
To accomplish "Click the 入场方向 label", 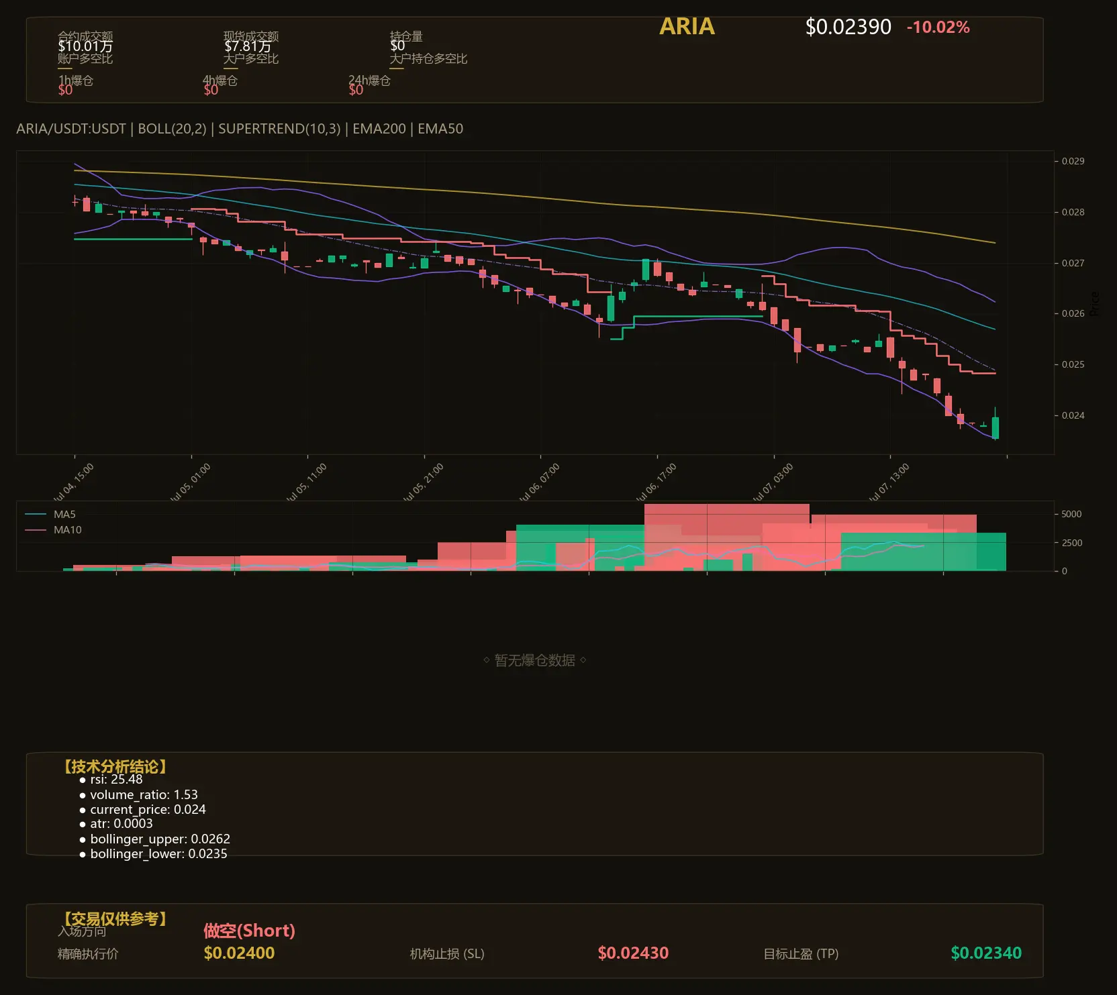I will [82, 931].
